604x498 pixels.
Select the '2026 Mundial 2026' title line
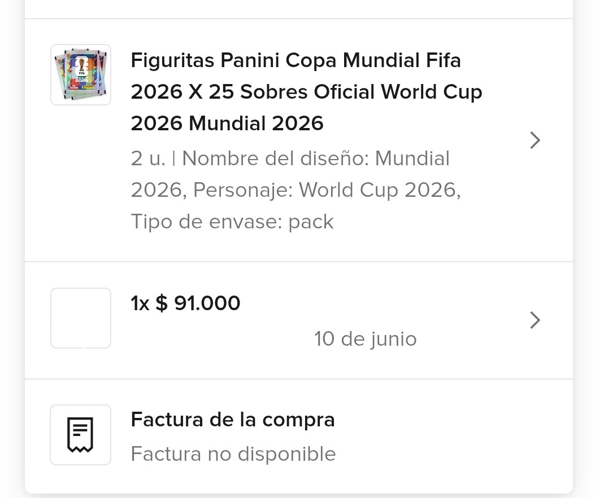tap(227, 124)
